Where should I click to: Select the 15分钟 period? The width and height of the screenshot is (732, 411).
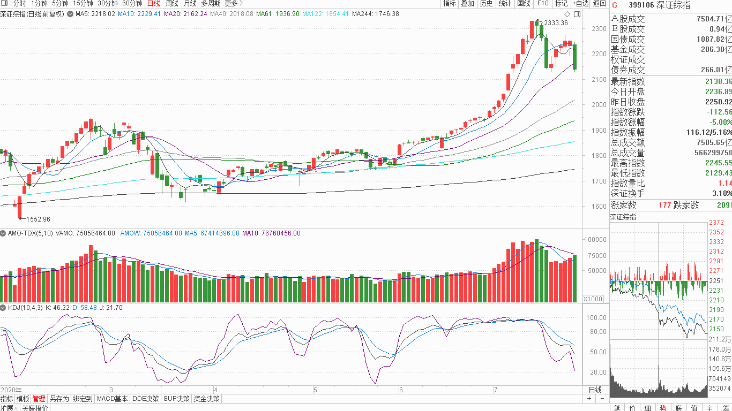coord(83,3)
